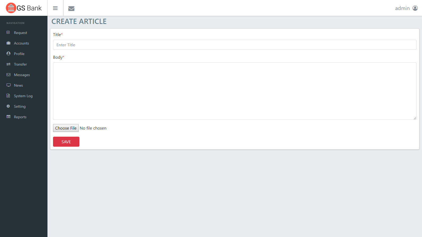The height and width of the screenshot is (237, 422).
Task: Click the admin user avatar icon
Action: click(415, 8)
